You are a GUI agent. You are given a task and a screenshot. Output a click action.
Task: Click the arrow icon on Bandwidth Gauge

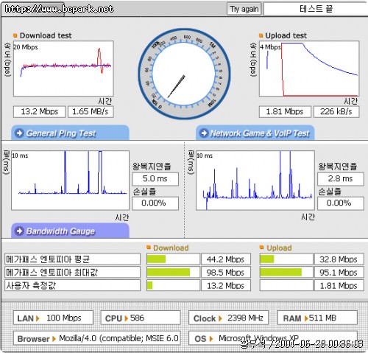[19, 231]
